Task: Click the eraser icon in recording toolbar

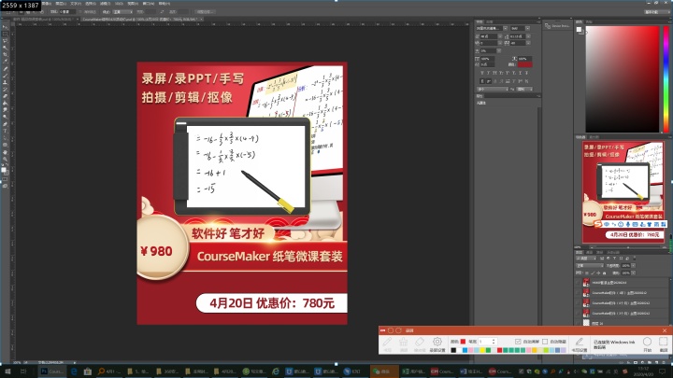Action: point(420,342)
